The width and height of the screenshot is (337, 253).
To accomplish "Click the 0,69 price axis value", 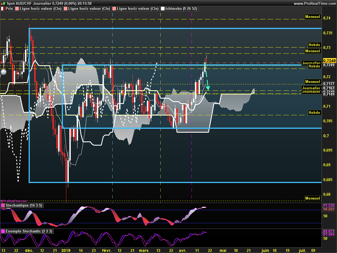I will (327, 165).
